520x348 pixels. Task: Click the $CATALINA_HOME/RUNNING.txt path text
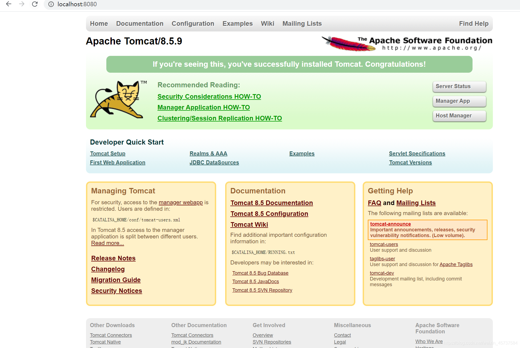pyautogui.click(x=263, y=253)
